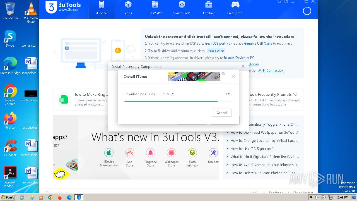Click the iTunes download progress bar

point(178,101)
